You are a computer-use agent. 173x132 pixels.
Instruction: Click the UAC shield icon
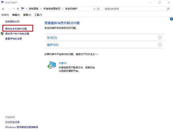(2, 34)
